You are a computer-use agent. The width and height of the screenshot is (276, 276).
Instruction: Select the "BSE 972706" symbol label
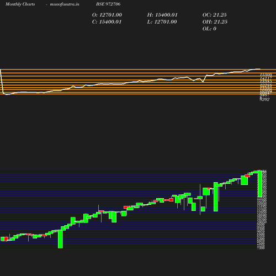[108, 4]
